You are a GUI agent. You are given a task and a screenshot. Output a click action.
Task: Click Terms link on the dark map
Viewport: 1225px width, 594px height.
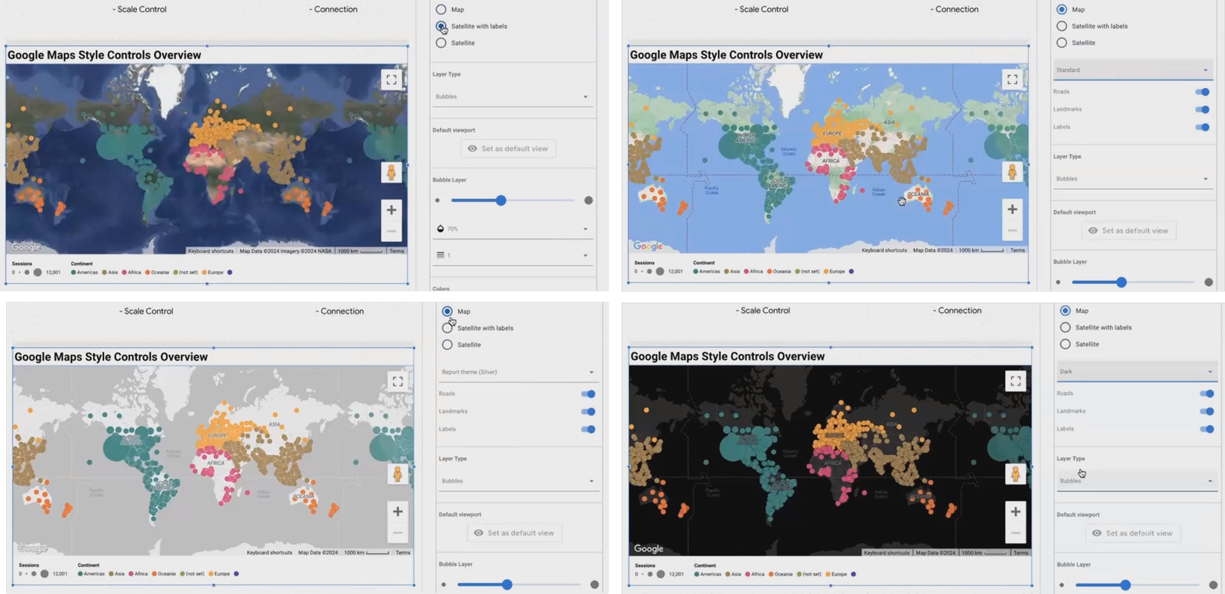click(1021, 553)
